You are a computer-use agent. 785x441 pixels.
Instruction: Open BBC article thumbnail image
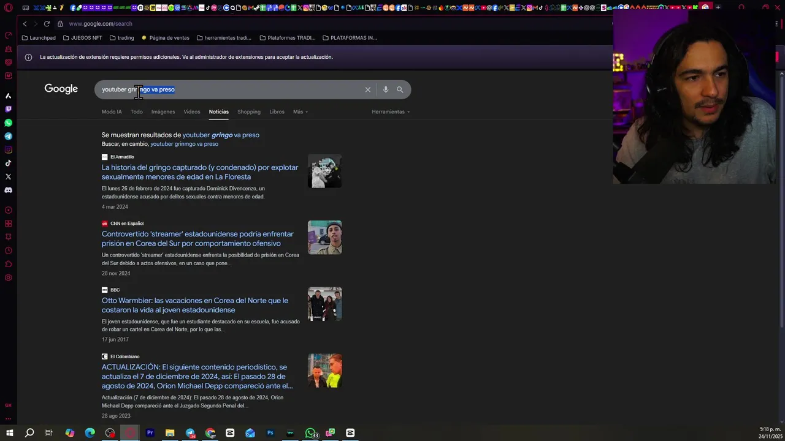point(324,304)
